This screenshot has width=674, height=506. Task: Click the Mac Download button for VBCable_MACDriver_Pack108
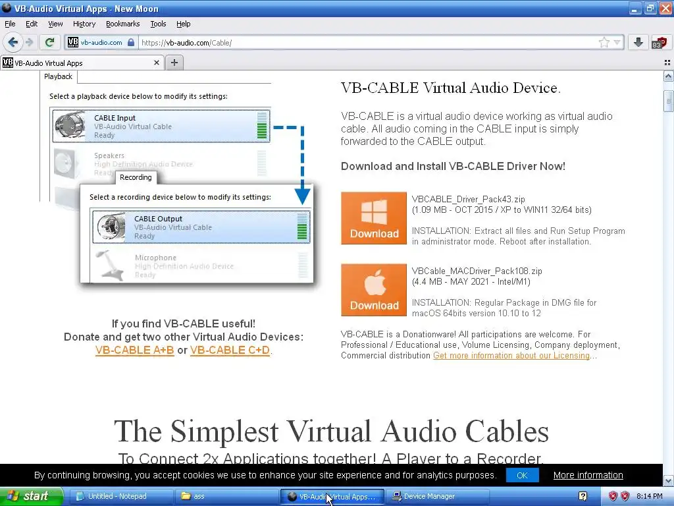(374, 290)
